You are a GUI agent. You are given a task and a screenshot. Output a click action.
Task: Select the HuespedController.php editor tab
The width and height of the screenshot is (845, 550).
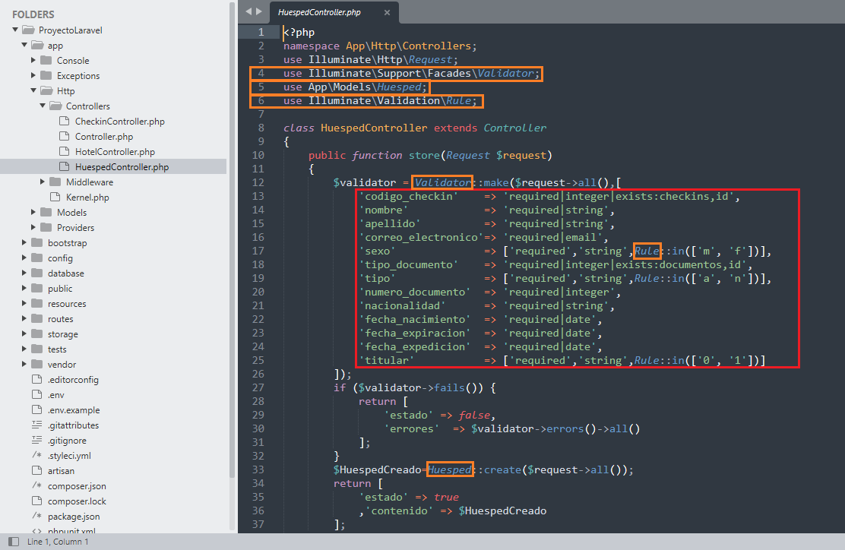tap(319, 13)
